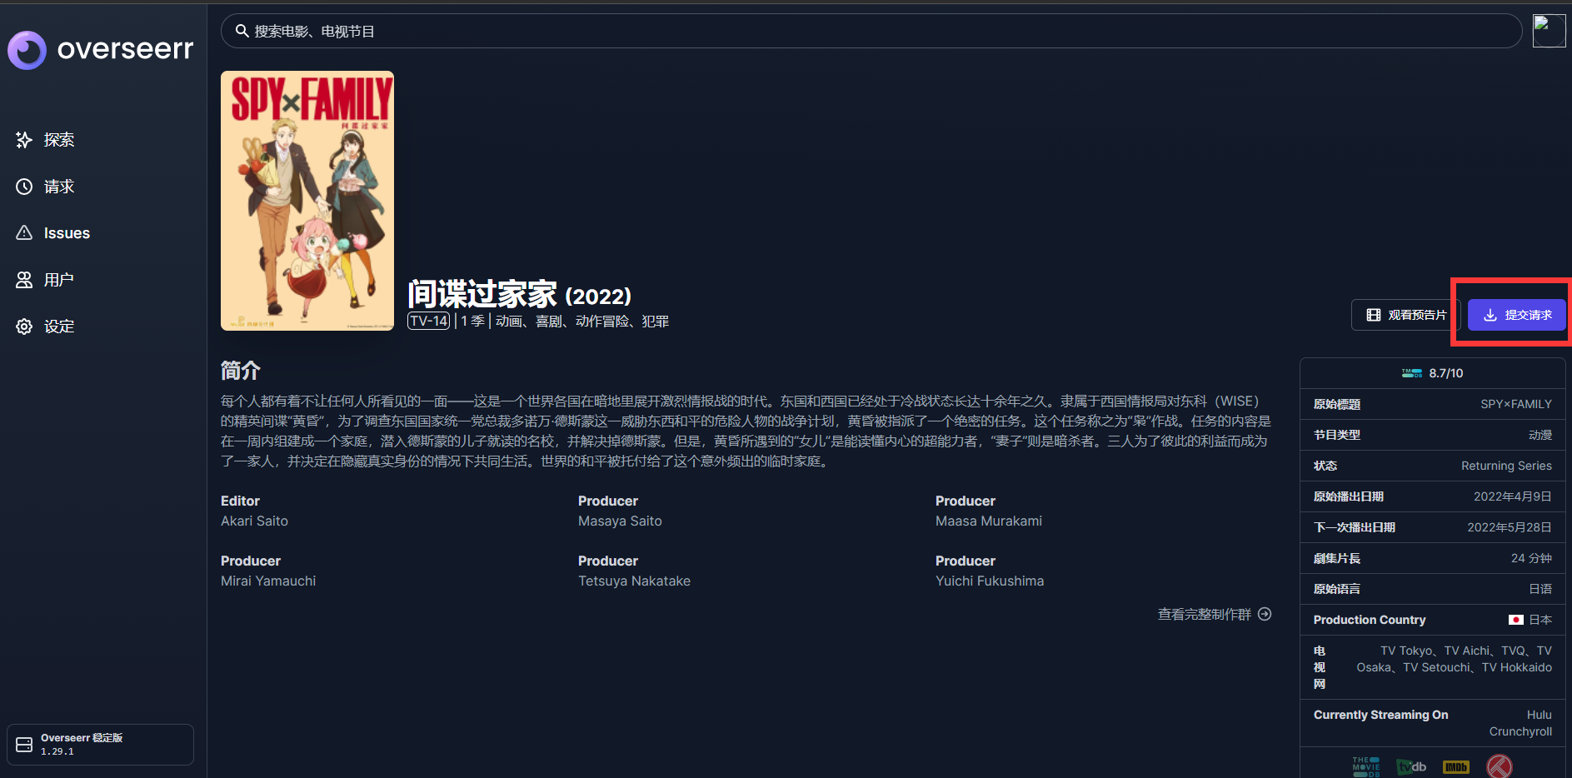
Task: Open the 查看完整制作群 full crew link
Action: pos(1214,614)
